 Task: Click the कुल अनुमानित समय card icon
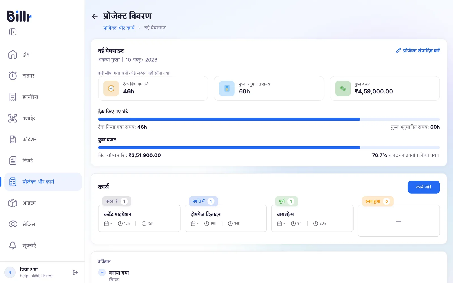click(x=227, y=88)
